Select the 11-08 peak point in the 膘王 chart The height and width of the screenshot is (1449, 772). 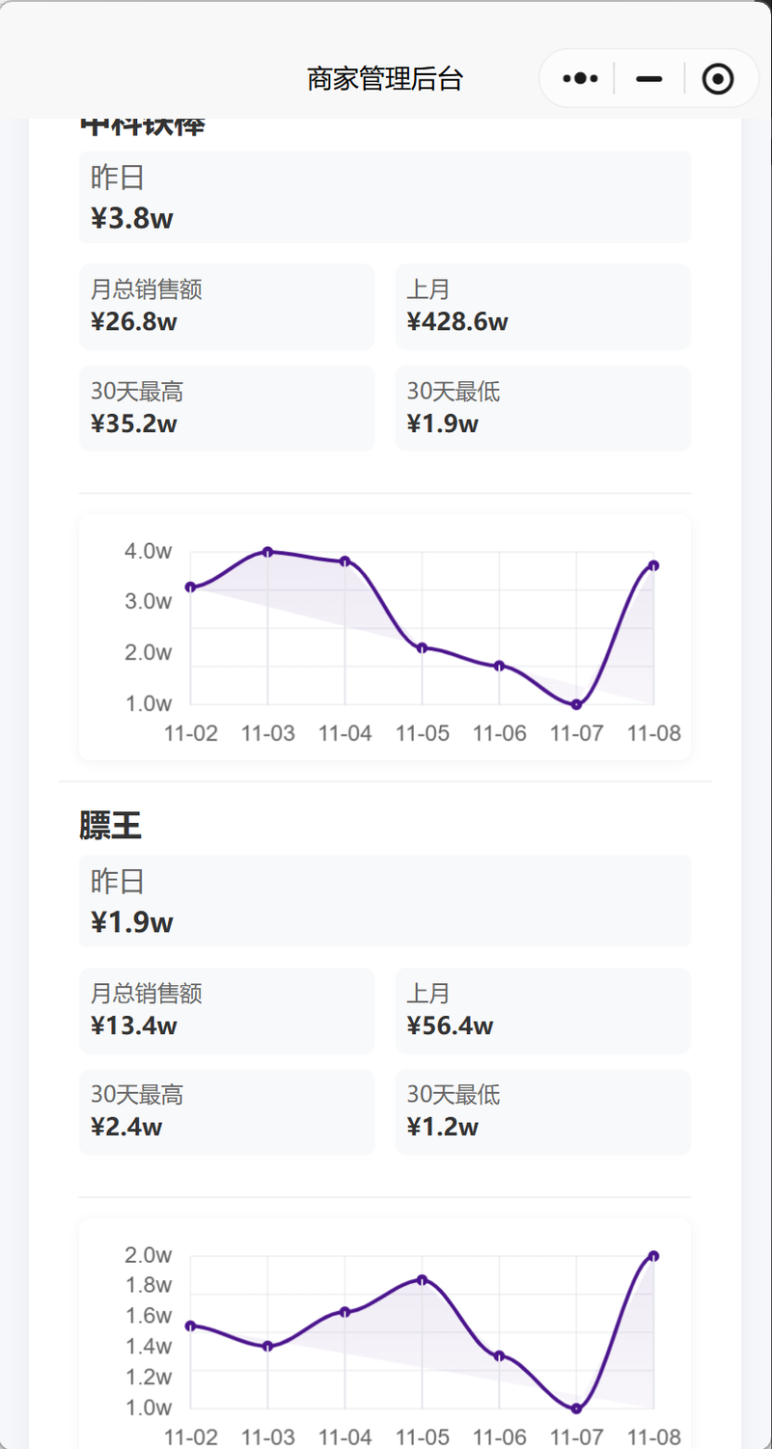[x=653, y=1256]
